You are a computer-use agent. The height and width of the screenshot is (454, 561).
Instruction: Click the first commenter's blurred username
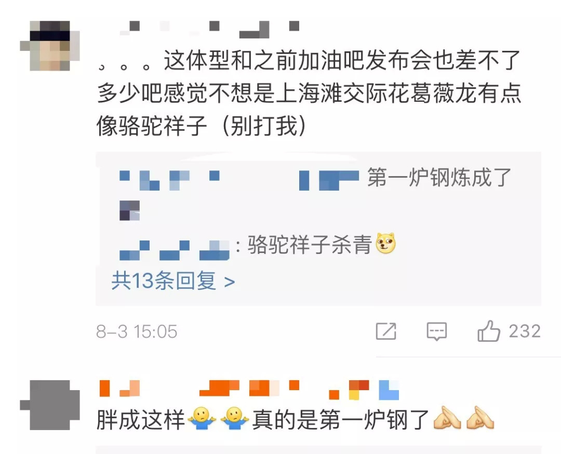(x=209, y=29)
